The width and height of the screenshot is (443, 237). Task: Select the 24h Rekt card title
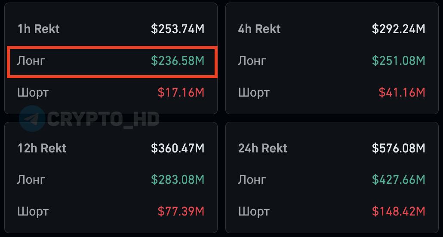(262, 149)
